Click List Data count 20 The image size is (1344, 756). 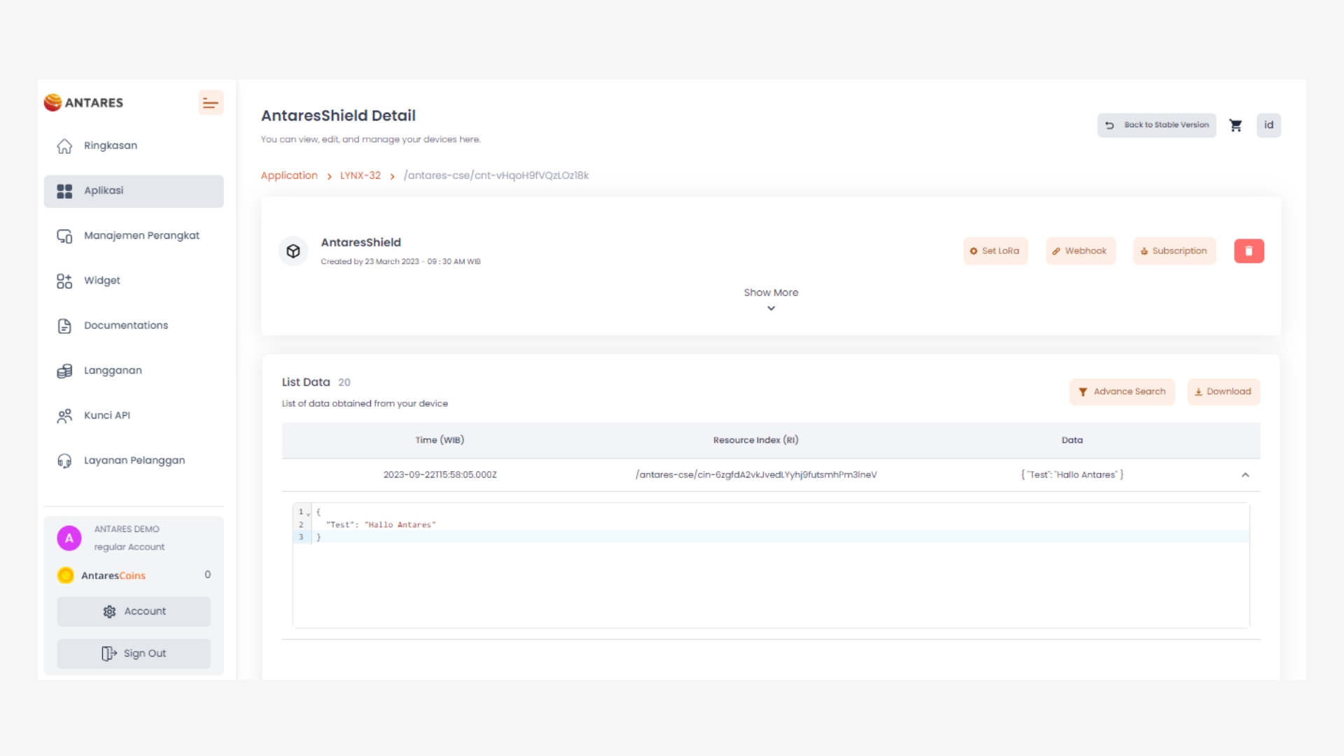click(344, 382)
